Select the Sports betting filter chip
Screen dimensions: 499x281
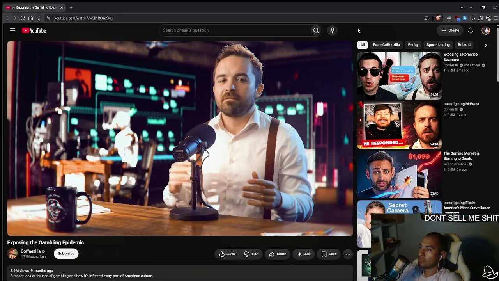pyautogui.click(x=438, y=45)
